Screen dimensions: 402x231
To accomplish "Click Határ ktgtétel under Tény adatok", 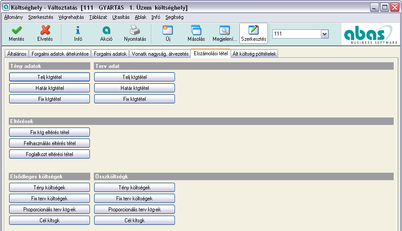I will point(50,88).
